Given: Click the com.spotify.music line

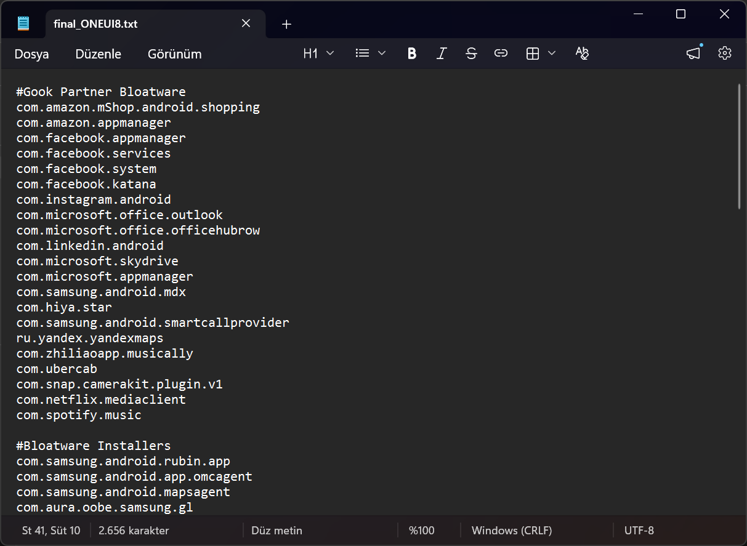Looking at the screenshot, I should click(79, 415).
